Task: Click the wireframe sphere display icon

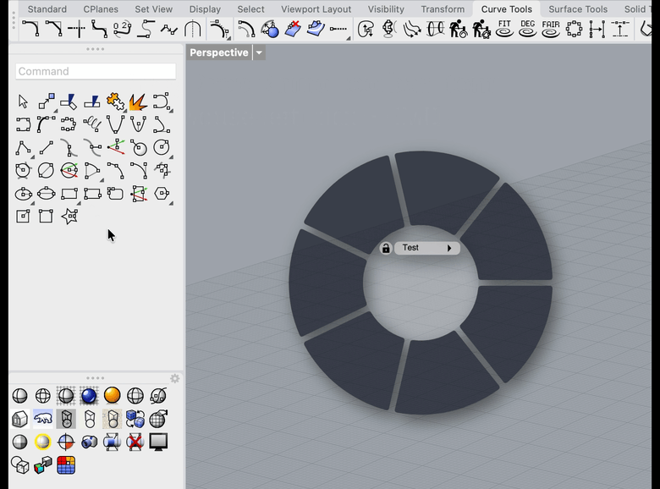Action: click(43, 396)
